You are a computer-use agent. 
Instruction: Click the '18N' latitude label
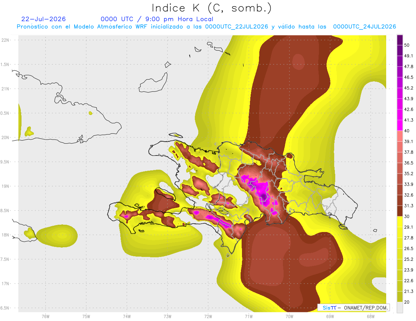coord(6,235)
